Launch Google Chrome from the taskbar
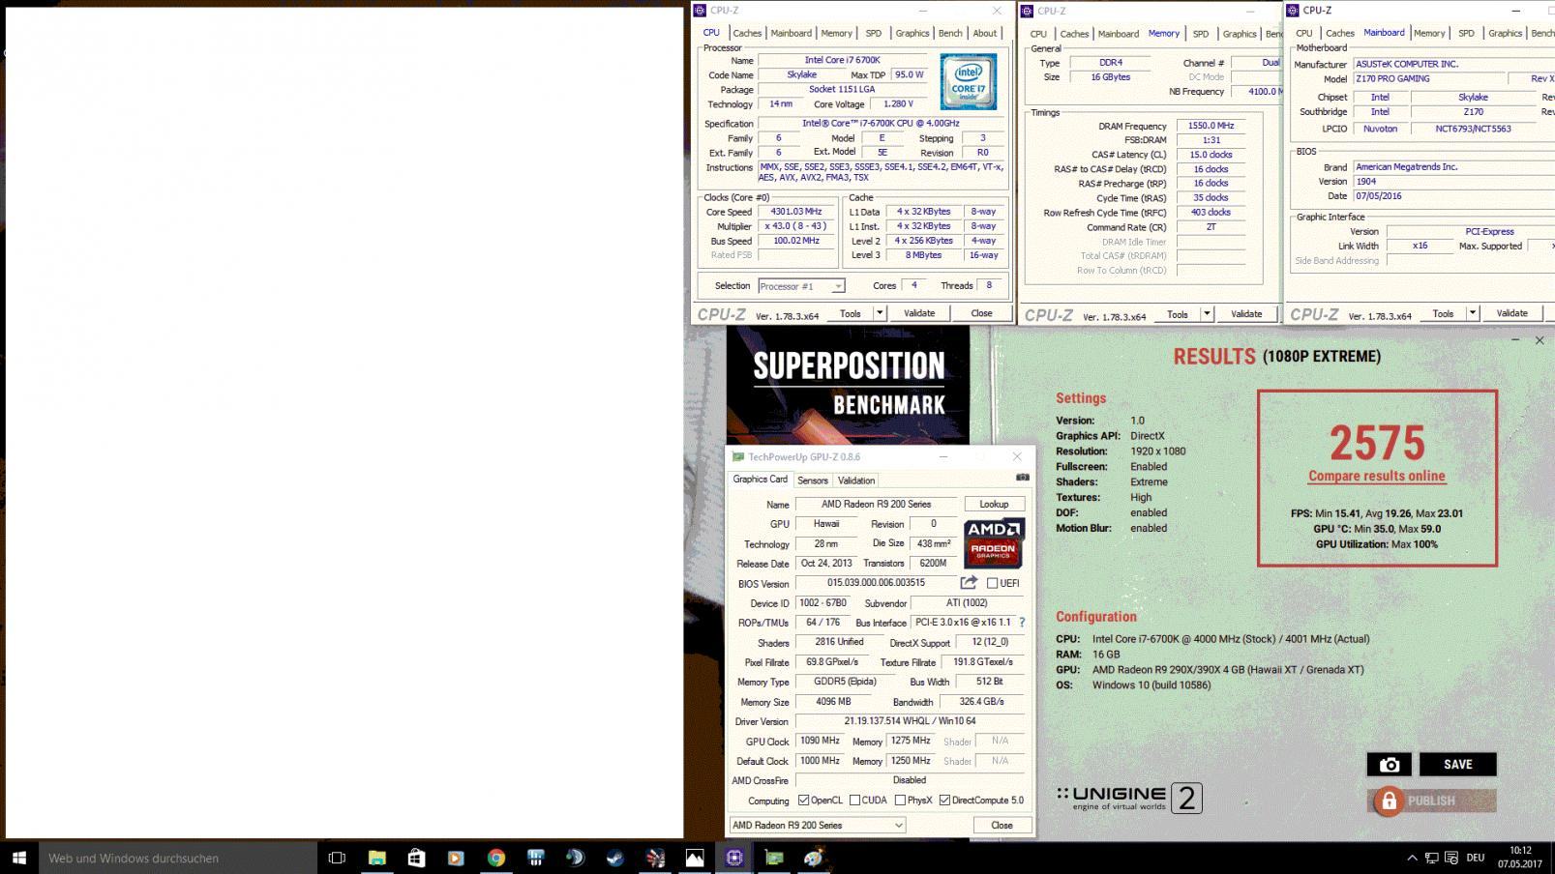 [495, 858]
